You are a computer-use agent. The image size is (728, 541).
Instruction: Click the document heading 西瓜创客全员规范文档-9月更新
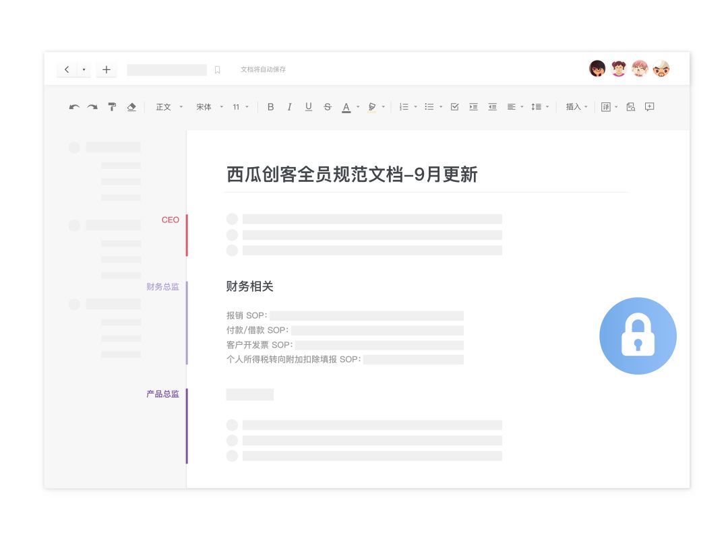tap(352, 175)
